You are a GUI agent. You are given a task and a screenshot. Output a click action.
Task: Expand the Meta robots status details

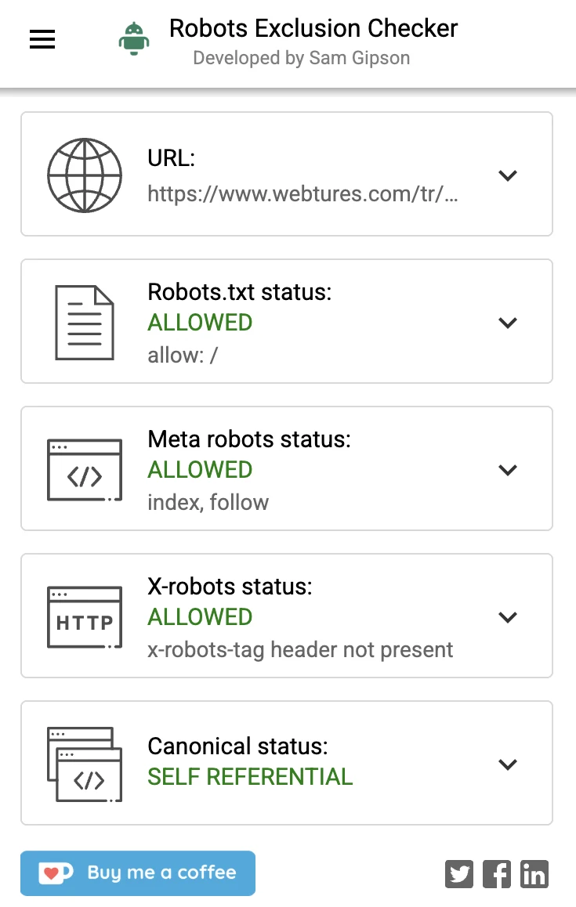pos(508,469)
